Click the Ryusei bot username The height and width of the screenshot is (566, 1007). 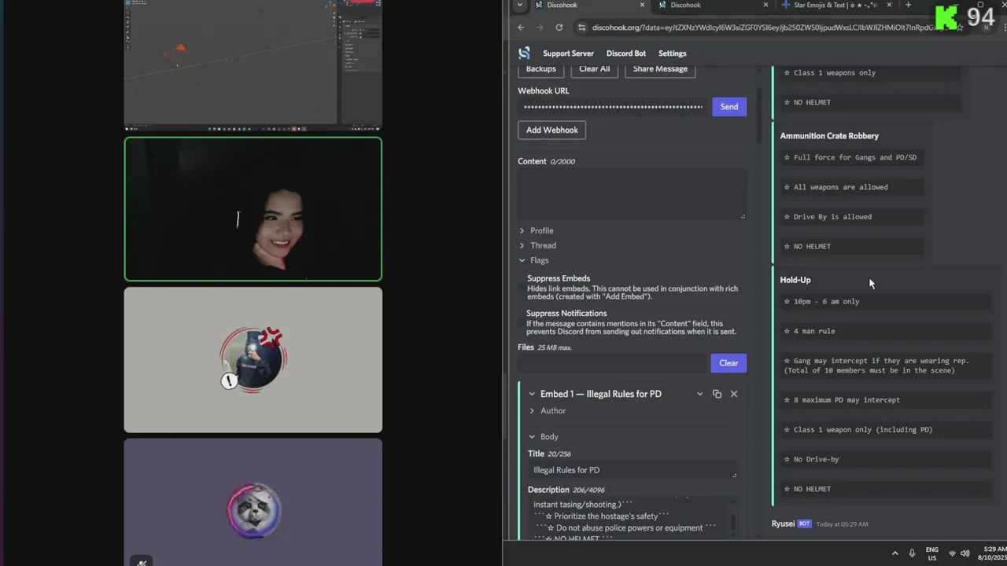coord(783,524)
